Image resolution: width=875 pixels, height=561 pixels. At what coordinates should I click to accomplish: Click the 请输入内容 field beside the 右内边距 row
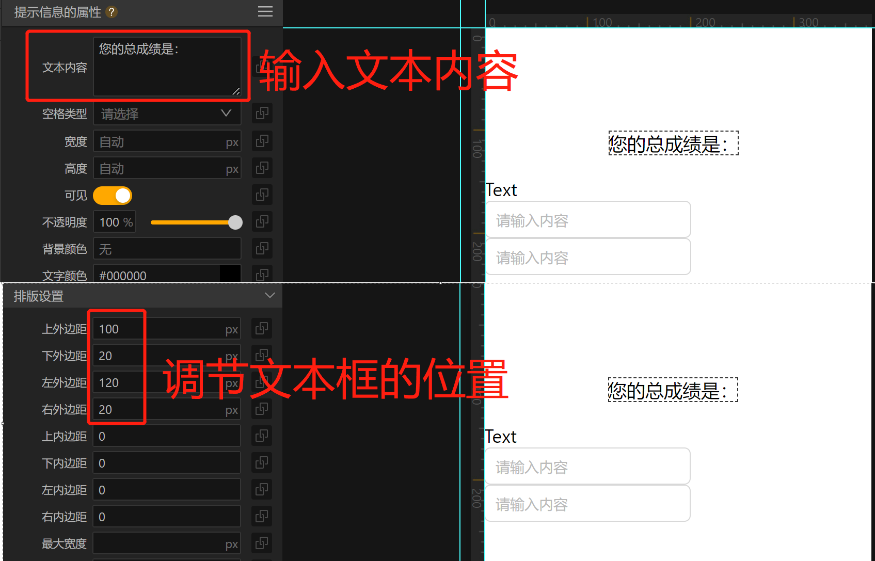click(587, 504)
